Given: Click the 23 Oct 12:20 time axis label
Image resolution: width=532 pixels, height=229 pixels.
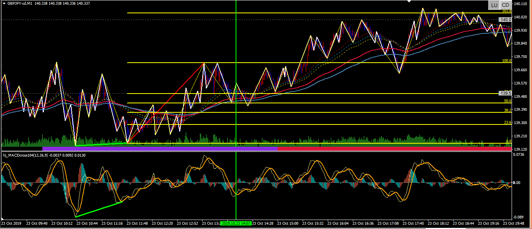Looking at the screenshot, I should (x=163, y=224).
